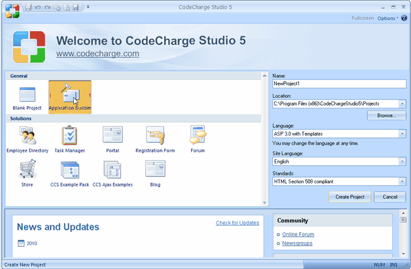Pick the Task Manager solution icon
Screen dimensions: 411x269
point(69,137)
